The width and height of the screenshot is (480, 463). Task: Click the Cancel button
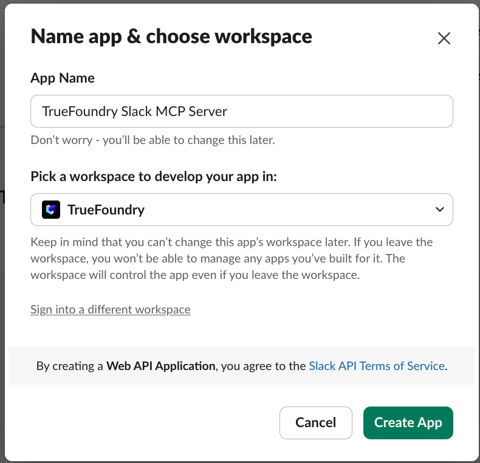coord(315,422)
